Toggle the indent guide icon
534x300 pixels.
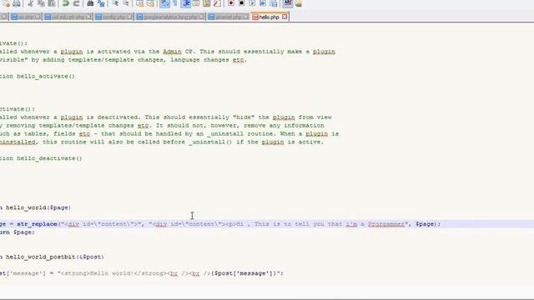[186, 3]
